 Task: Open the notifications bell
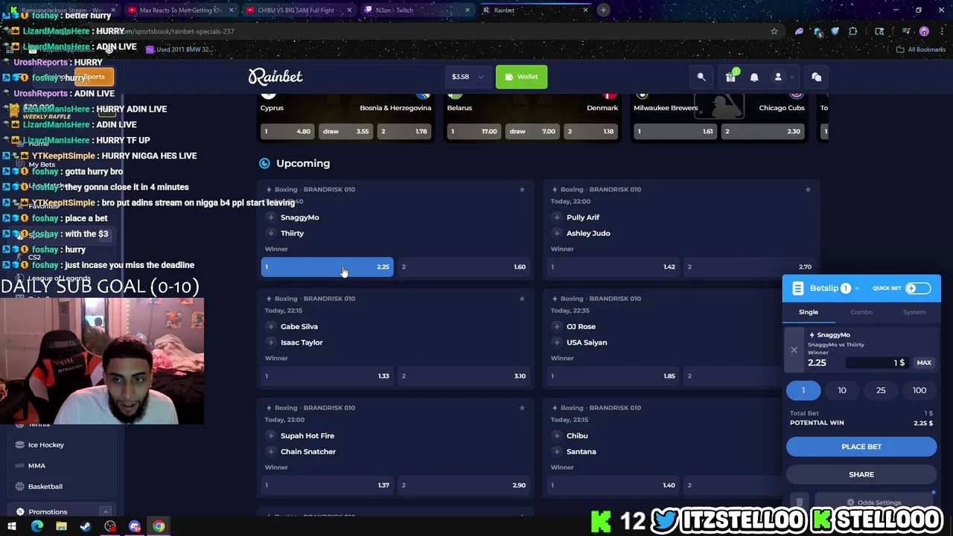click(x=754, y=77)
